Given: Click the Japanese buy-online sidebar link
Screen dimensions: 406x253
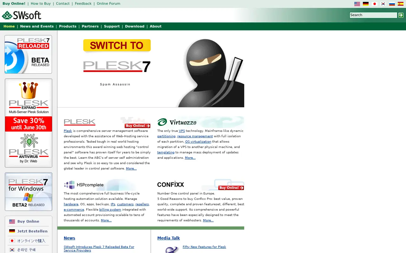Looking at the screenshot, I should click(28, 241).
